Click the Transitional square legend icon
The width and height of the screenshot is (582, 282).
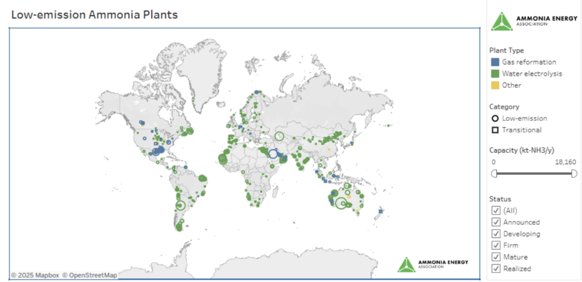[494, 130]
